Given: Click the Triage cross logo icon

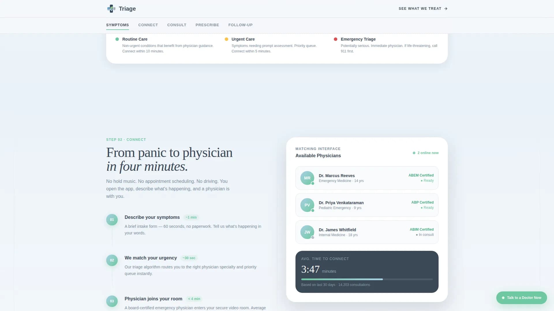Looking at the screenshot, I should pos(111,9).
